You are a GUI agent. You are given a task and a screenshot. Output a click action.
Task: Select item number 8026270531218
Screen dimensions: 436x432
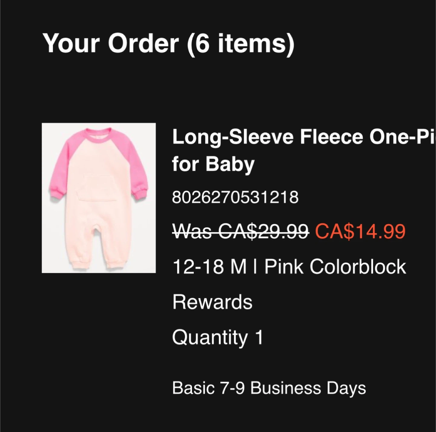pyautogui.click(x=235, y=197)
